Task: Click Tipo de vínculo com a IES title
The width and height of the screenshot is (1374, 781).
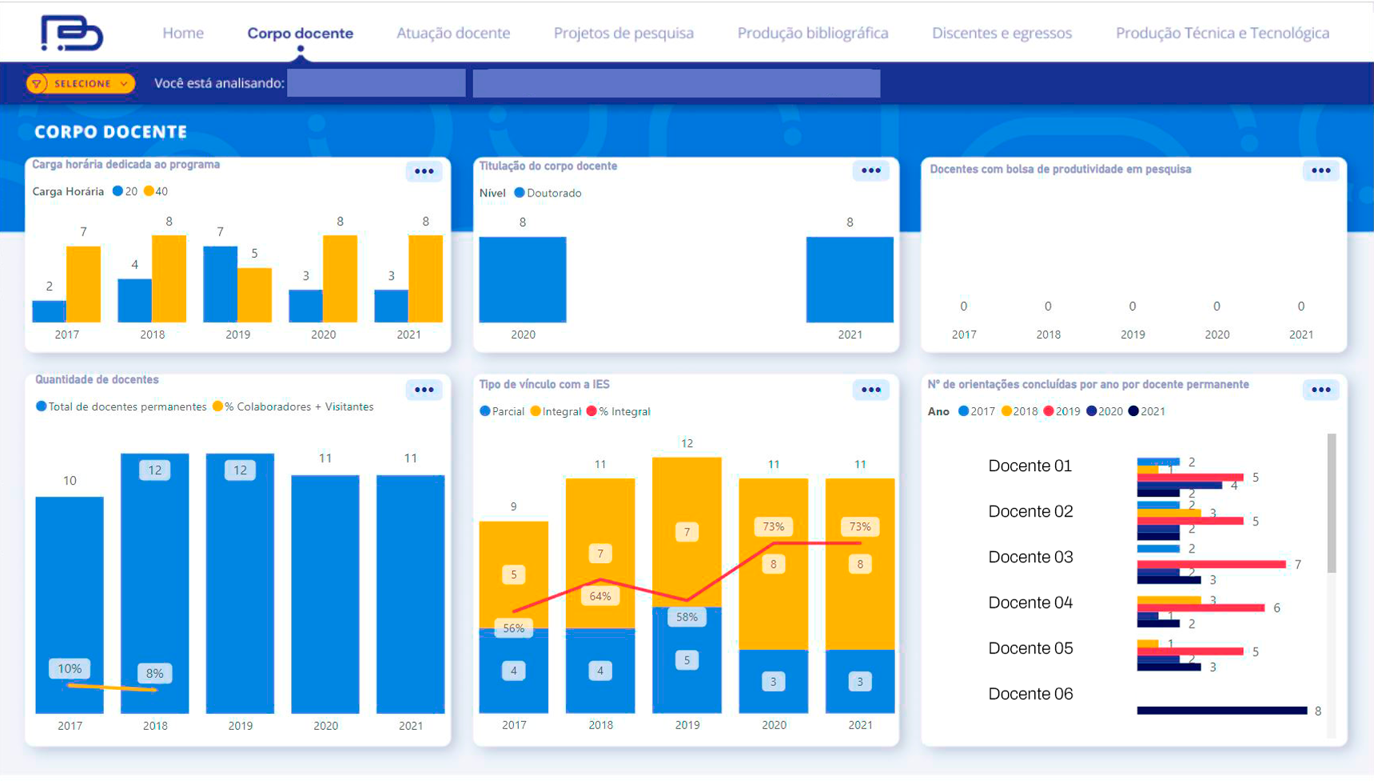Action: click(544, 384)
